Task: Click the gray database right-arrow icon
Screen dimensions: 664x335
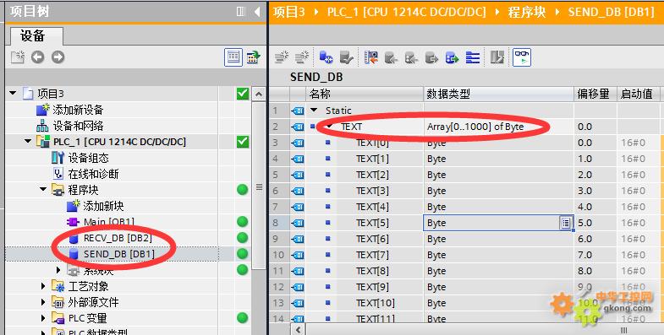Action: (431, 57)
